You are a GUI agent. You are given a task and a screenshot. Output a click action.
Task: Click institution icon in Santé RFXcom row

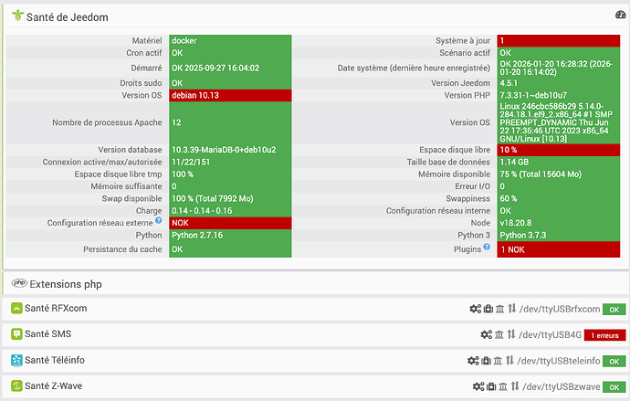click(499, 309)
